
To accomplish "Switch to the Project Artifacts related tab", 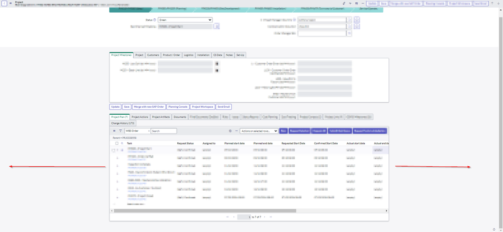I will [161, 117].
